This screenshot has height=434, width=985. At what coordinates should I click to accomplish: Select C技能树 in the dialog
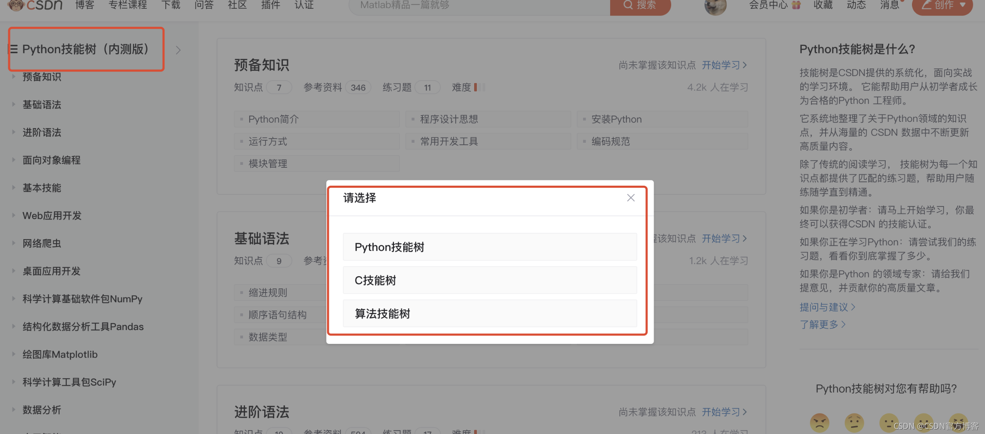[490, 280]
